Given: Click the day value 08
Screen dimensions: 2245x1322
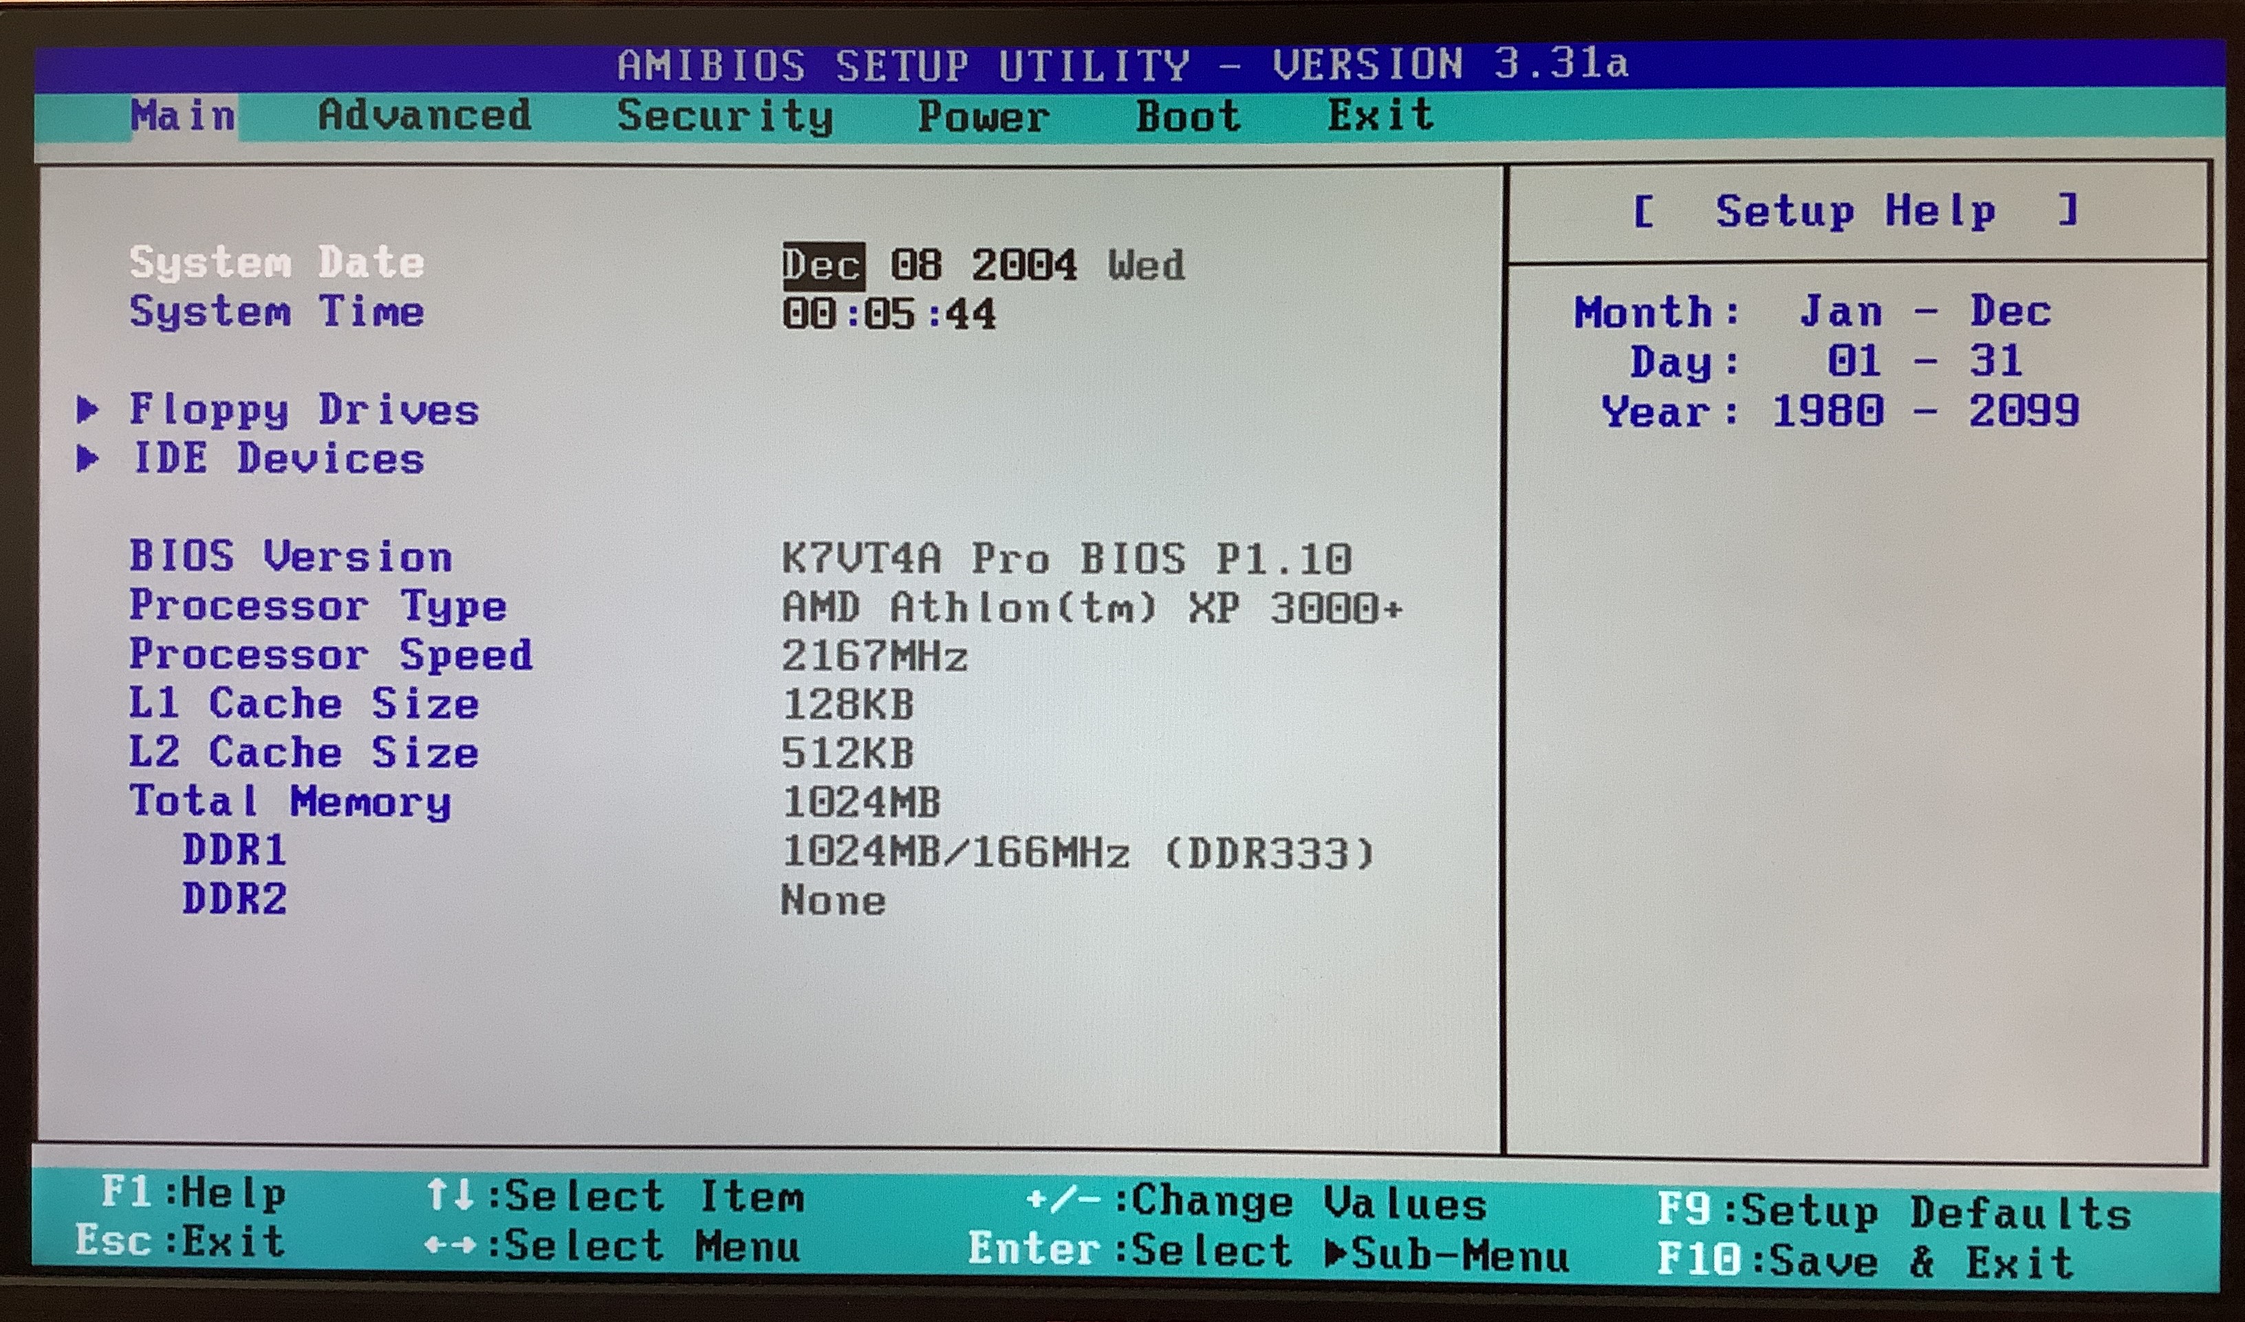Looking at the screenshot, I should point(916,266).
